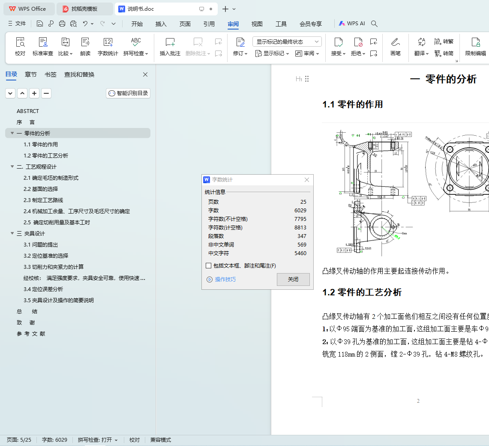
Task: Click the search magnifier icon beside WPS AI
Action: pyautogui.click(x=374, y=24)
